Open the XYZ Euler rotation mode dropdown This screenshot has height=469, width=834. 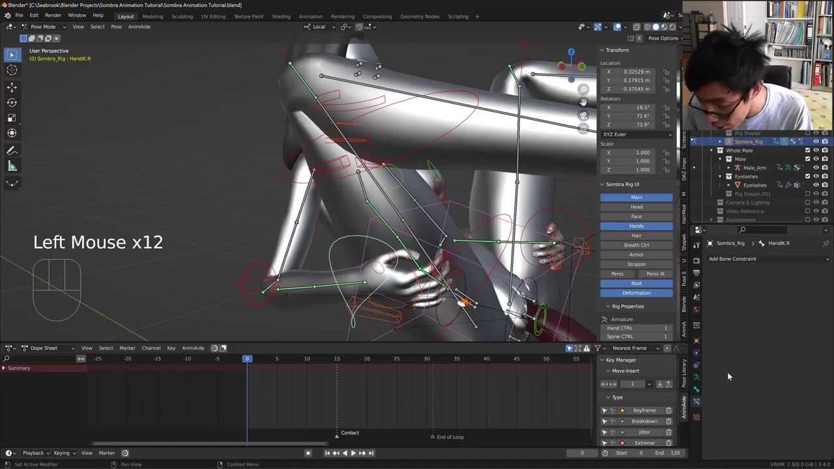(636, 134)
